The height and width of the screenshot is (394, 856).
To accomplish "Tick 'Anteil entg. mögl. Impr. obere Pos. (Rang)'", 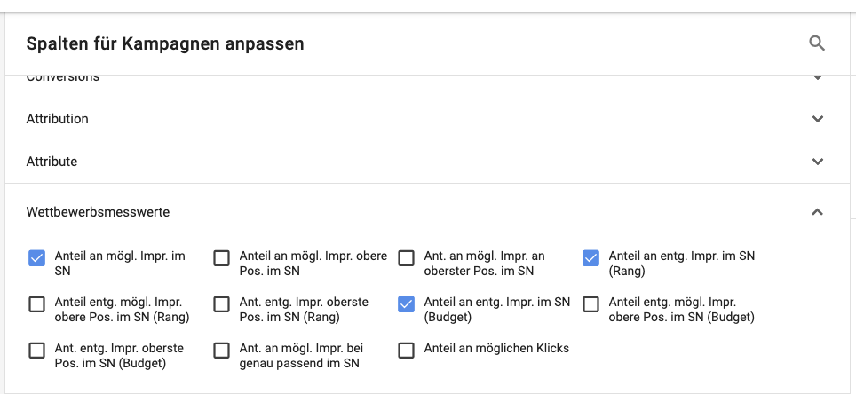I will click(x=37, y=304).
